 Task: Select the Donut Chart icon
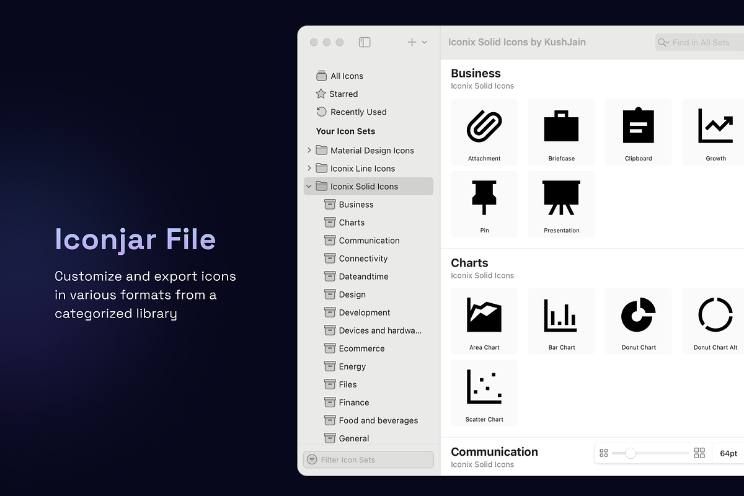pos(639,321)
